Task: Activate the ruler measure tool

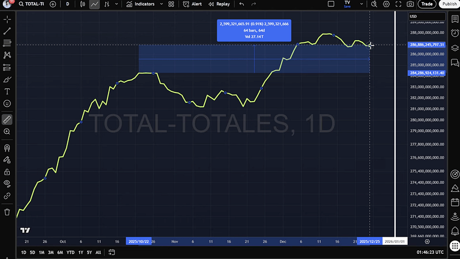Action: [7, 119]
